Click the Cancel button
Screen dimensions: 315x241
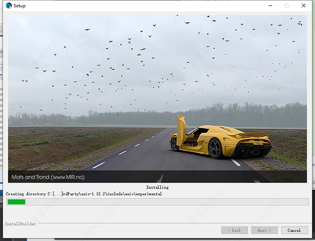(x=295, y=231)
